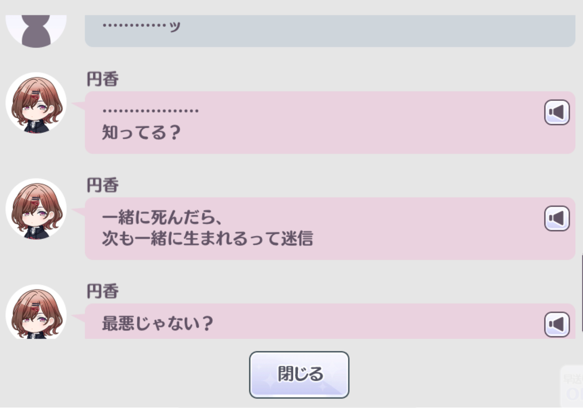The width and height of the screenshot is (583, 408).
Task: Click the 円香 name label above 最悪じゃない？ bubble
Action: click(x=103, y=291)
